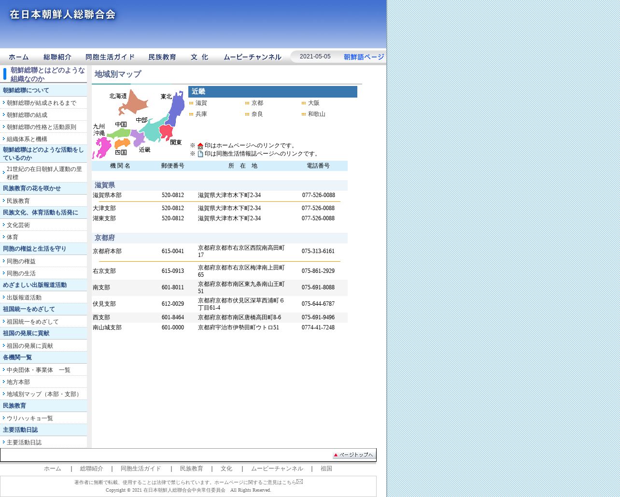Jump to 大阪 prefecture list
This screenshot has height=497, width=620.
click(x=314, y=103)
